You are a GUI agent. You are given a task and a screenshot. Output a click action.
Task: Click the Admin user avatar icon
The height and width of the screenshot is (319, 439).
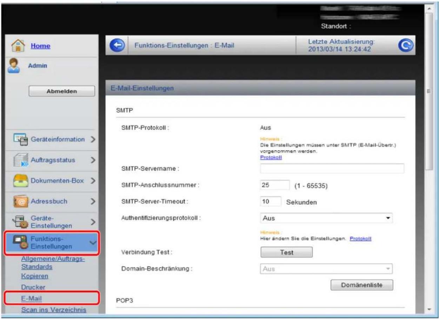click(14, 66)
